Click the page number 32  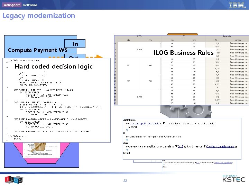click(x=125, y=180)
